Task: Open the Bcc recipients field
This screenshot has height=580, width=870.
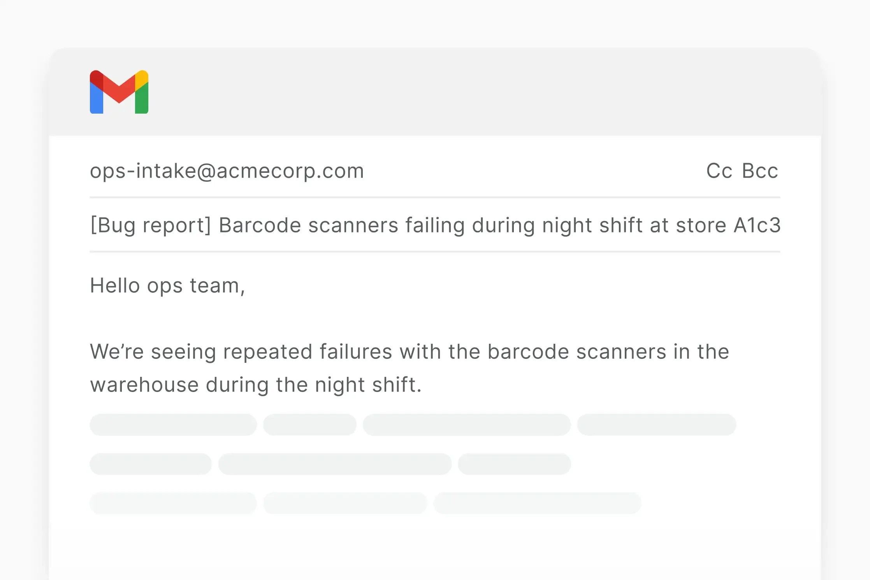Action: (x=760, y=171)
